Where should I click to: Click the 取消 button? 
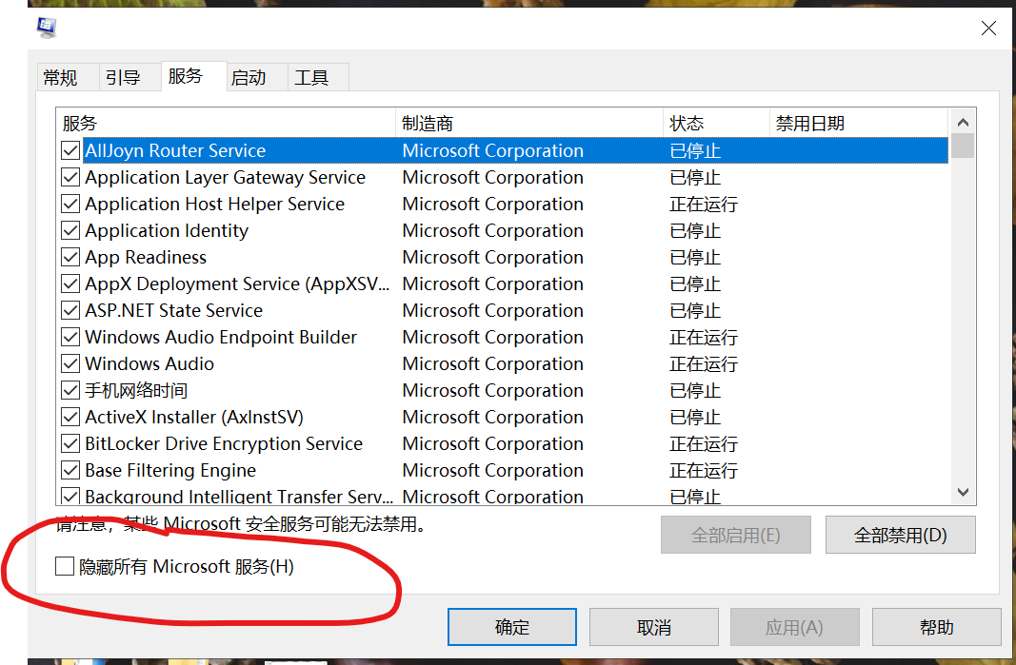click(x=654, y=627)
